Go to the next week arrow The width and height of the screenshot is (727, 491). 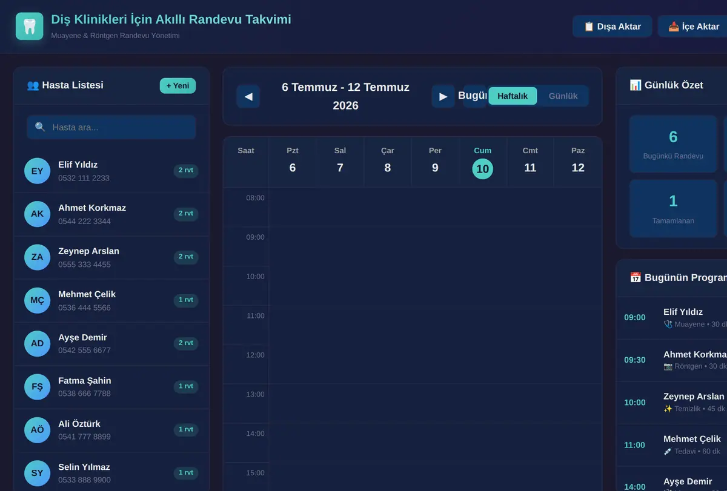[x=443, y=96]
